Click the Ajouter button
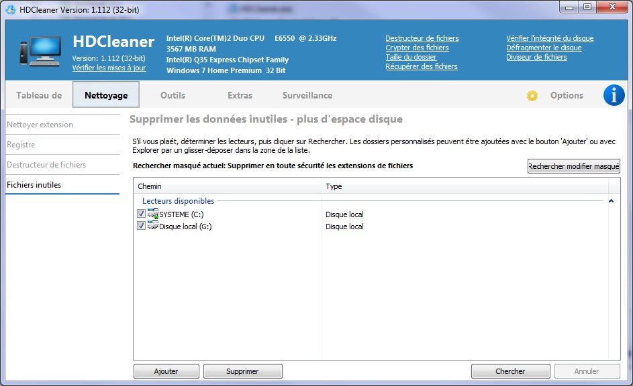This screenshot has width=633, height=386. pyautogui.click(x=166, y=371)
